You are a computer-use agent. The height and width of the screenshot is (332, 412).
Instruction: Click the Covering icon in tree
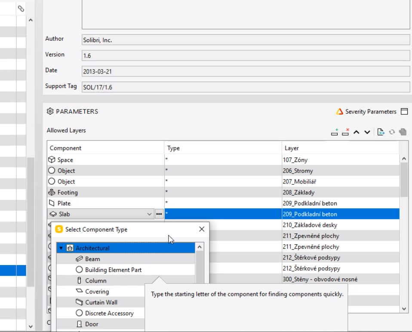(79, 291)
